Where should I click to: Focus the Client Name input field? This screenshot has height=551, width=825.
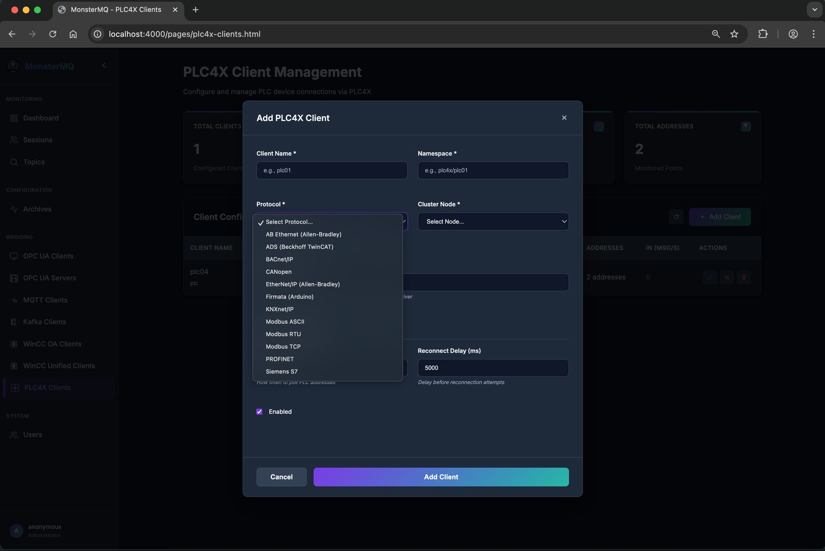pos(332,170)
